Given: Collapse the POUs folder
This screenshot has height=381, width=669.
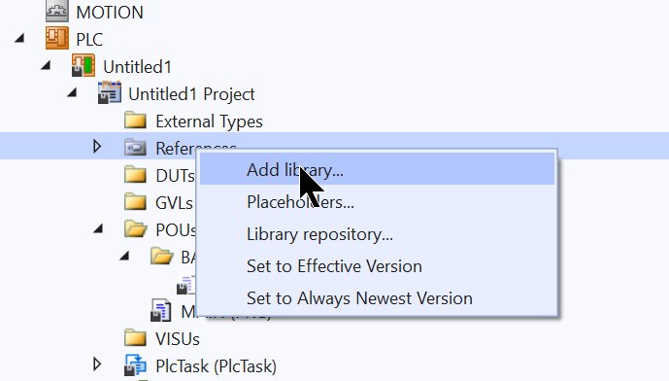Looking at the screenshot, I should (x=99, y=229).
